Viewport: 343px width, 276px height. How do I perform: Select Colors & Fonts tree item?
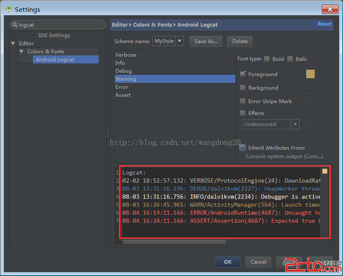[46, 52]
